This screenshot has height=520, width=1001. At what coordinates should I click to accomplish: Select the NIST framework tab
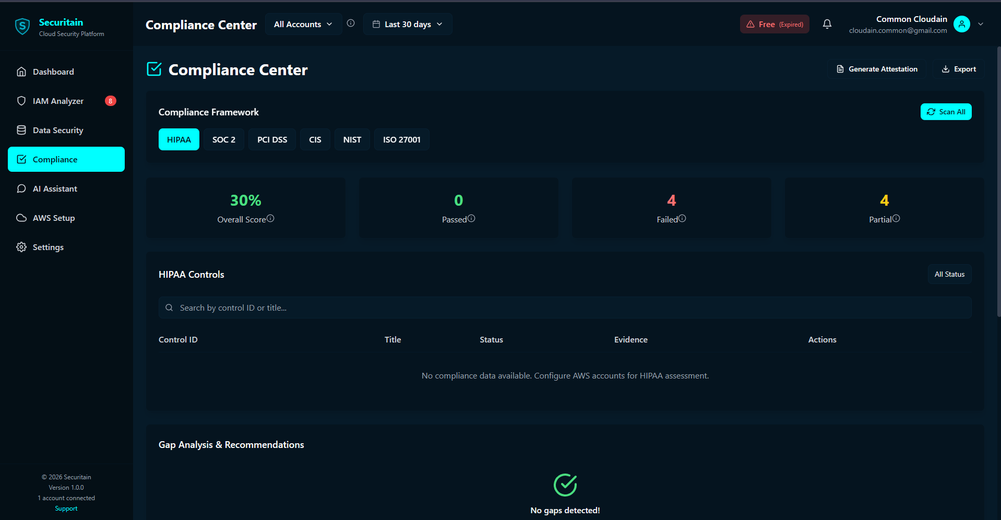pos(352,139)
